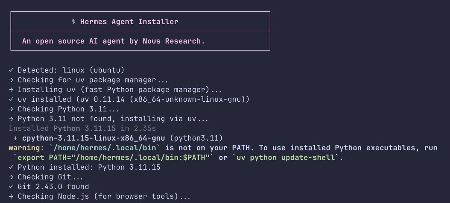Click the arrow before "Python 3.11 not found"

[x=11, y=119]
